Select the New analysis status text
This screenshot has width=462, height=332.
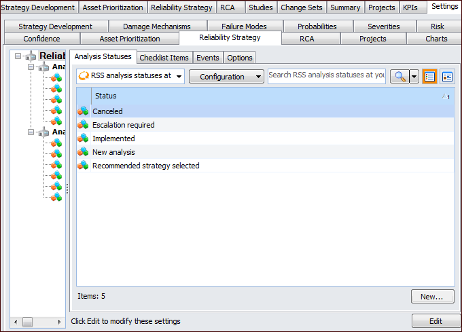coord(113,152)
